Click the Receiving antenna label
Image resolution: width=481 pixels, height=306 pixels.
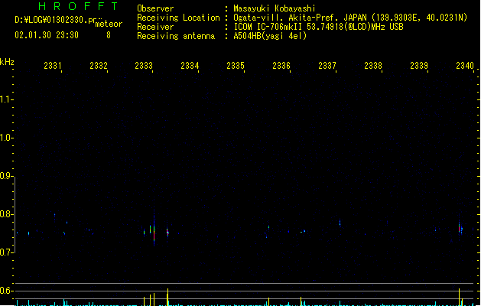(176, 36)
